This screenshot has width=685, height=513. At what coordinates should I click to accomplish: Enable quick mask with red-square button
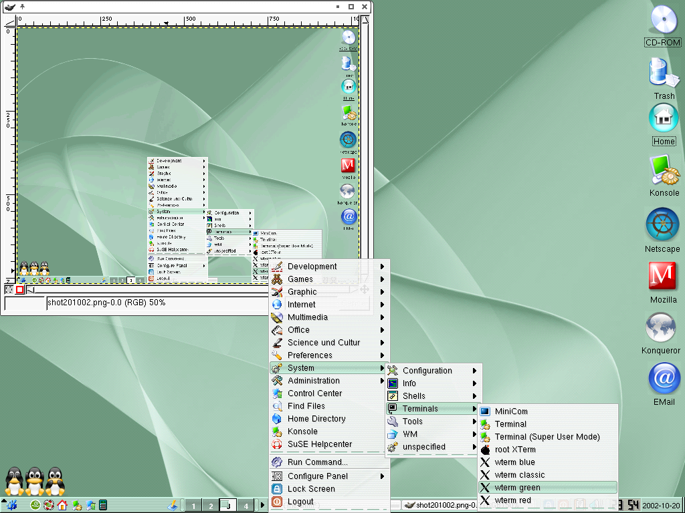[x=19, y=289]
